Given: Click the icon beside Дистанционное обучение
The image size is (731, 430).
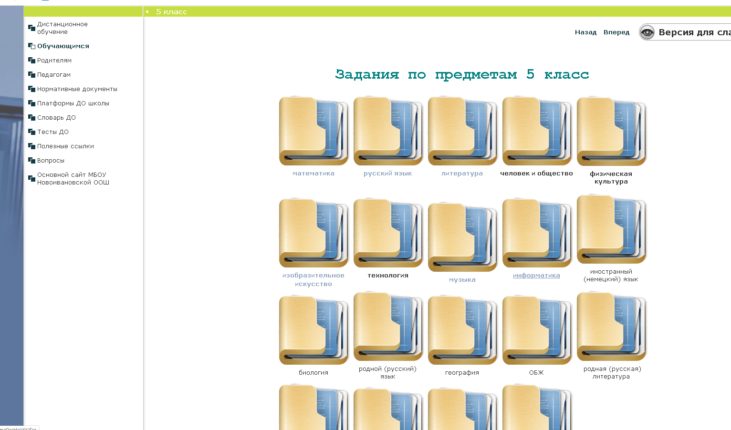Looking at the screenshot, I should 31,28.
